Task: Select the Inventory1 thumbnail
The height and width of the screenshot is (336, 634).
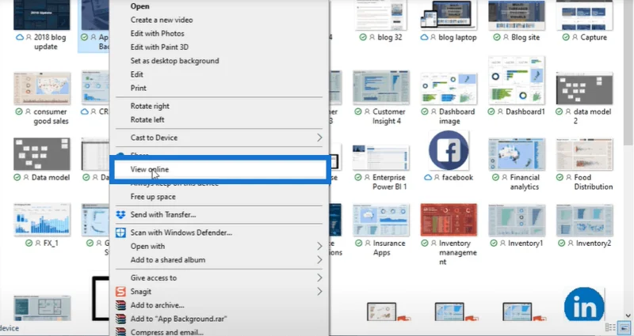Action: point(517,220)
